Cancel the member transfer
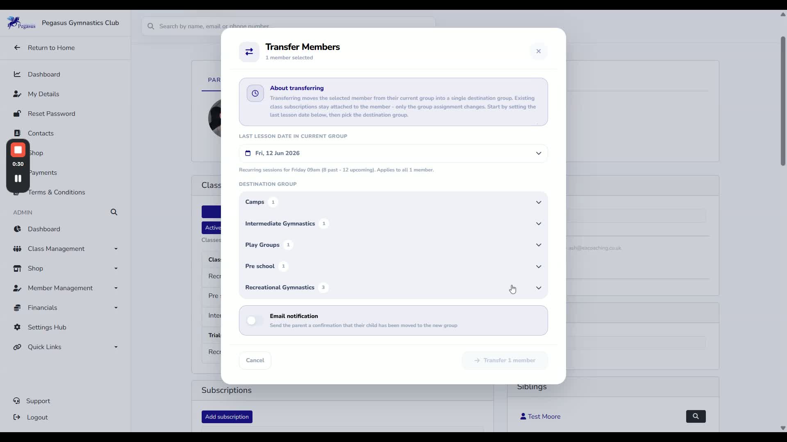 point(255,361)
